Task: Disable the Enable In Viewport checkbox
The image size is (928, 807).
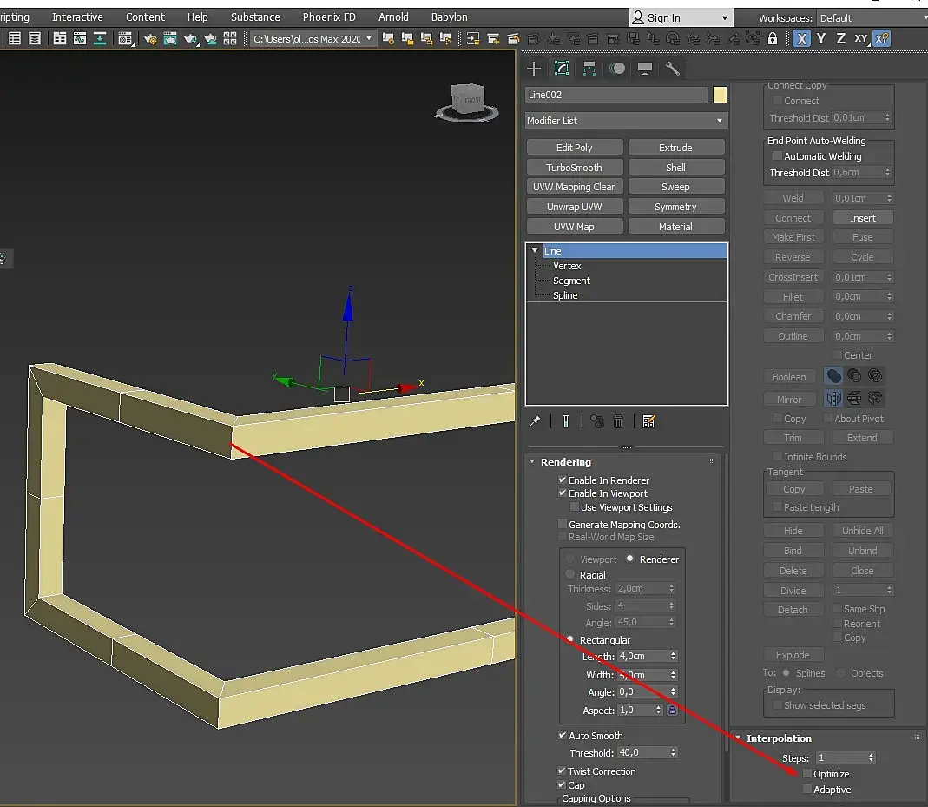Action: [x=563, y=493]
